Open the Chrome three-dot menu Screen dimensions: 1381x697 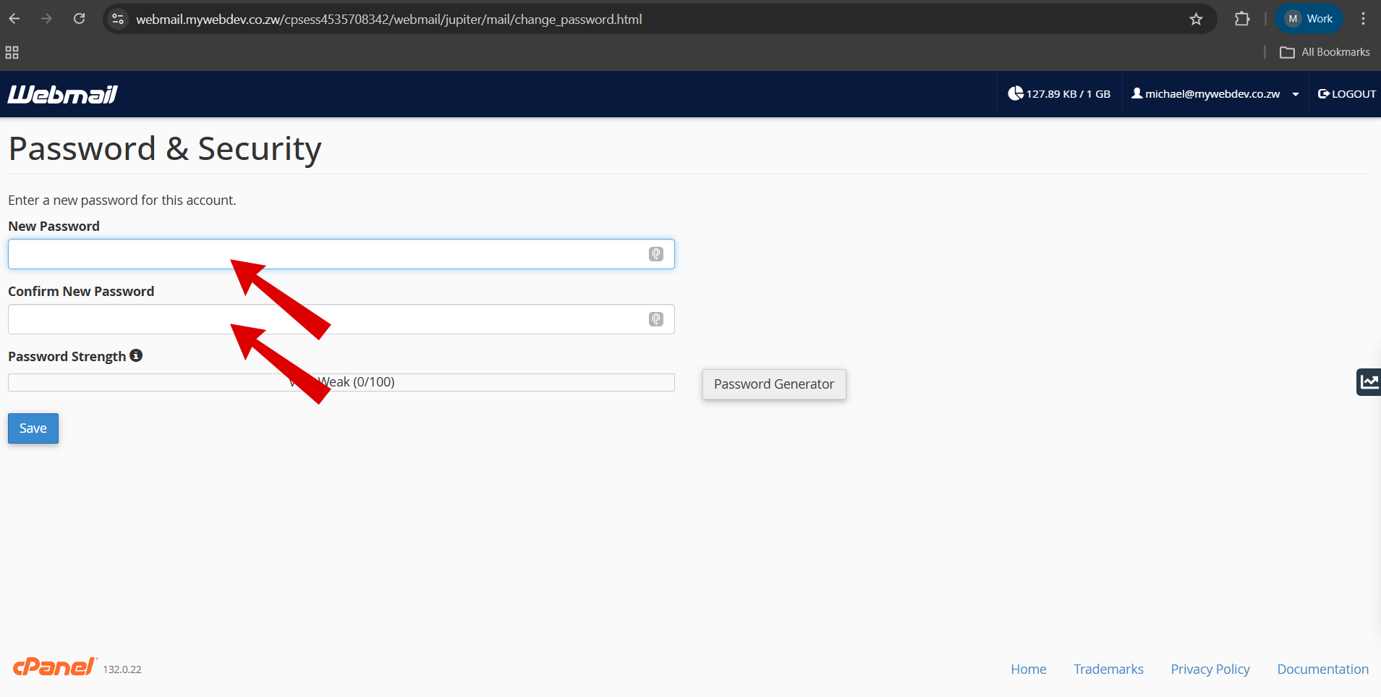pyautogui.click(x=1363, y=19)
